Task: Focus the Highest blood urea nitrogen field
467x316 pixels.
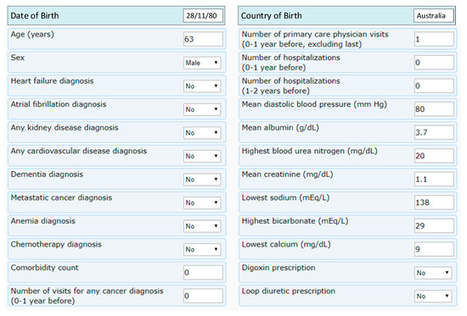Action: [434, 156]
